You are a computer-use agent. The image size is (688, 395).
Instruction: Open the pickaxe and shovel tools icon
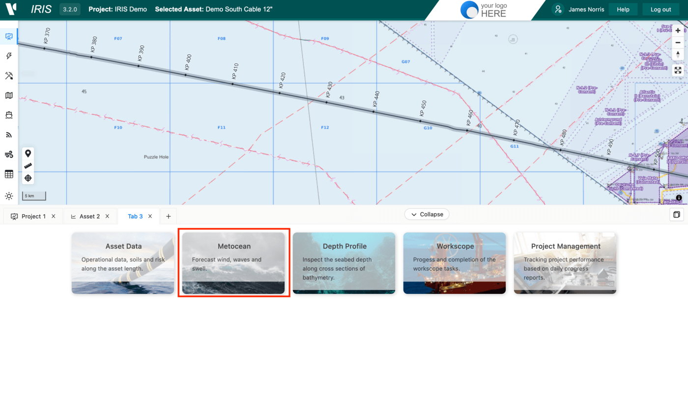[x=9, y=76]
